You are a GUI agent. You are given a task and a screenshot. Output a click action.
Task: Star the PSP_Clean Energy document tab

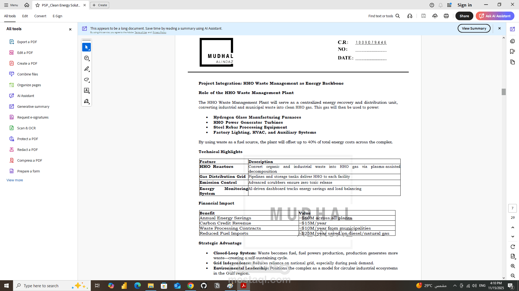(38, 5)
